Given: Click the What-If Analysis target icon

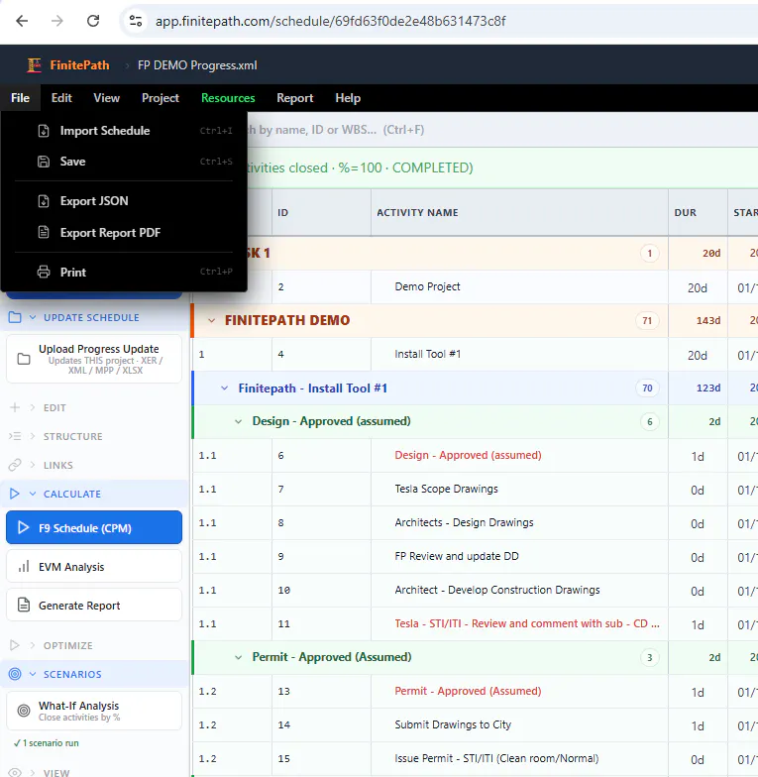Looking at the screenshot, I should [x=24, y=711].
